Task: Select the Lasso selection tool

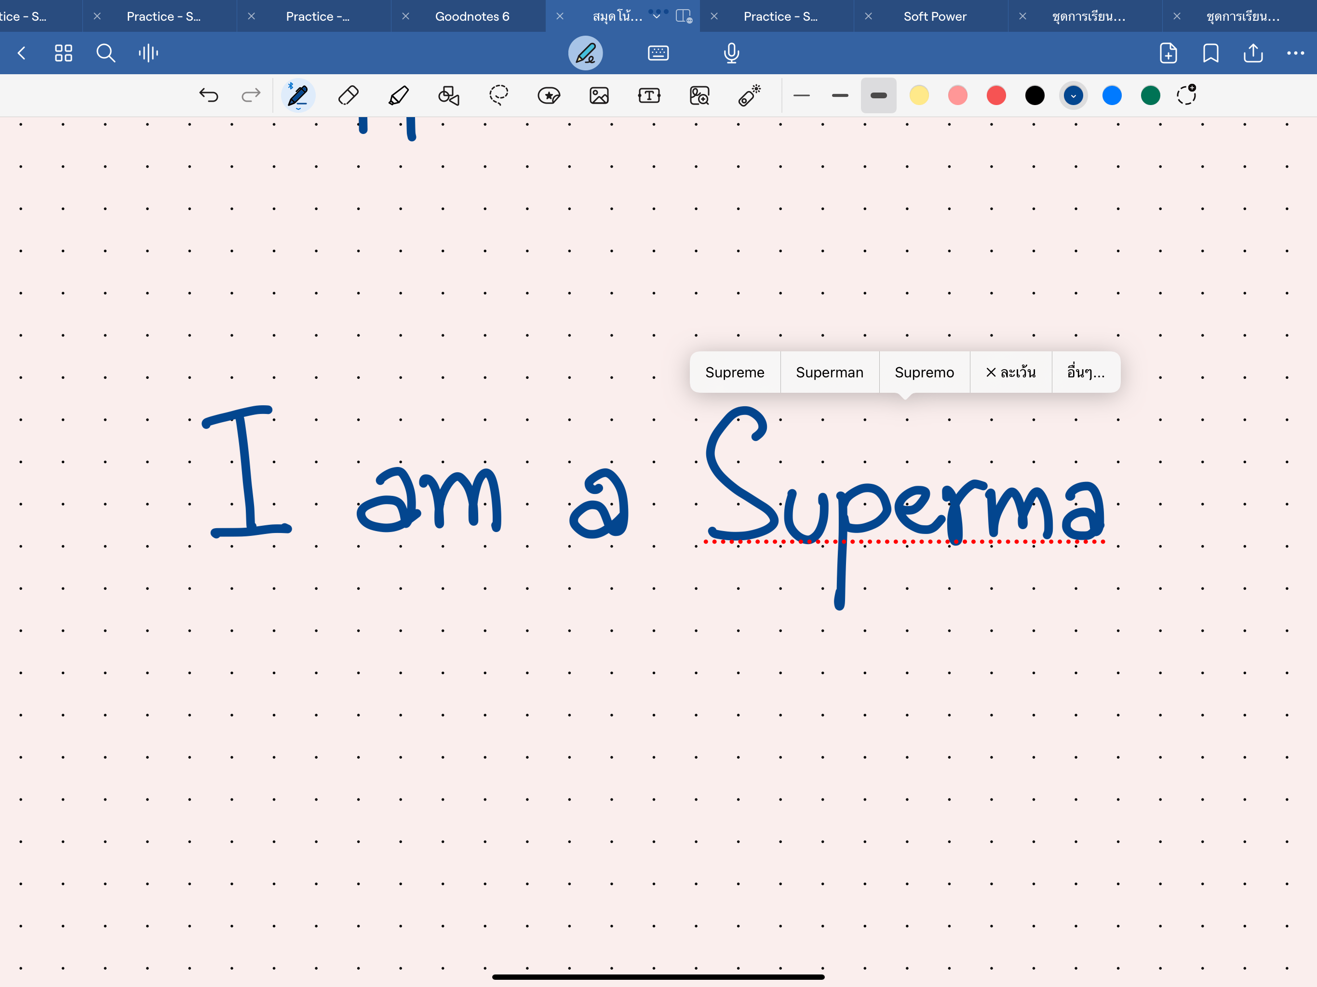Action: 498,95
